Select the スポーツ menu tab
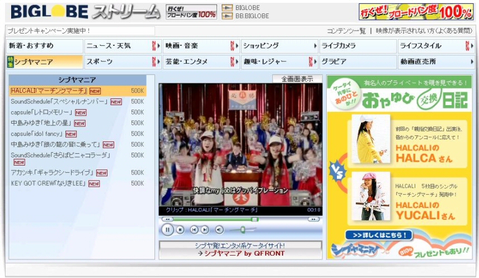 [123, 62]
